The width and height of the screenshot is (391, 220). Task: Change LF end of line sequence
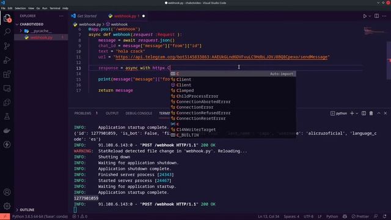coord(320,216)
